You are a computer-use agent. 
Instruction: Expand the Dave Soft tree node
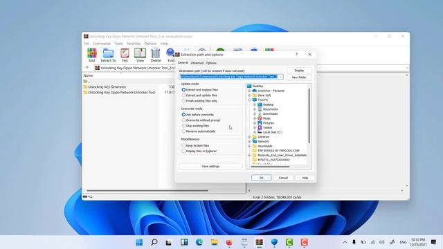[249, 95]
